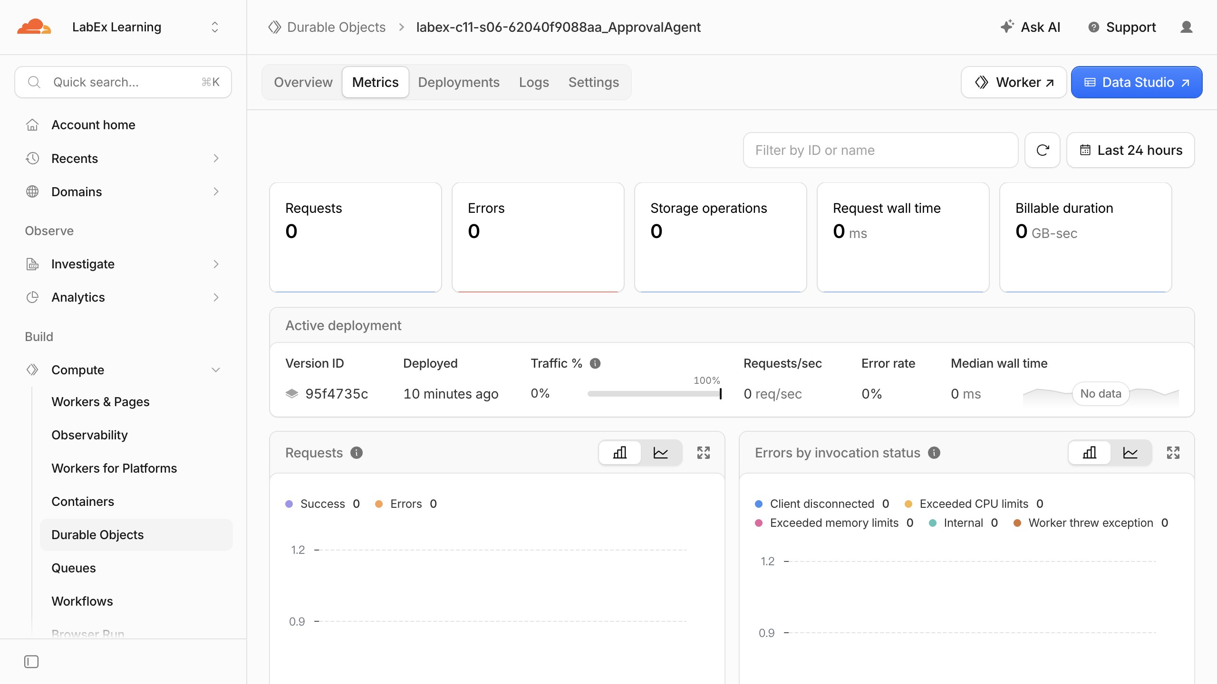Viewport: 1217px width, 684px height.
Task: Toggle the Exceeded memory limits legend
Action: coord(834,522)
